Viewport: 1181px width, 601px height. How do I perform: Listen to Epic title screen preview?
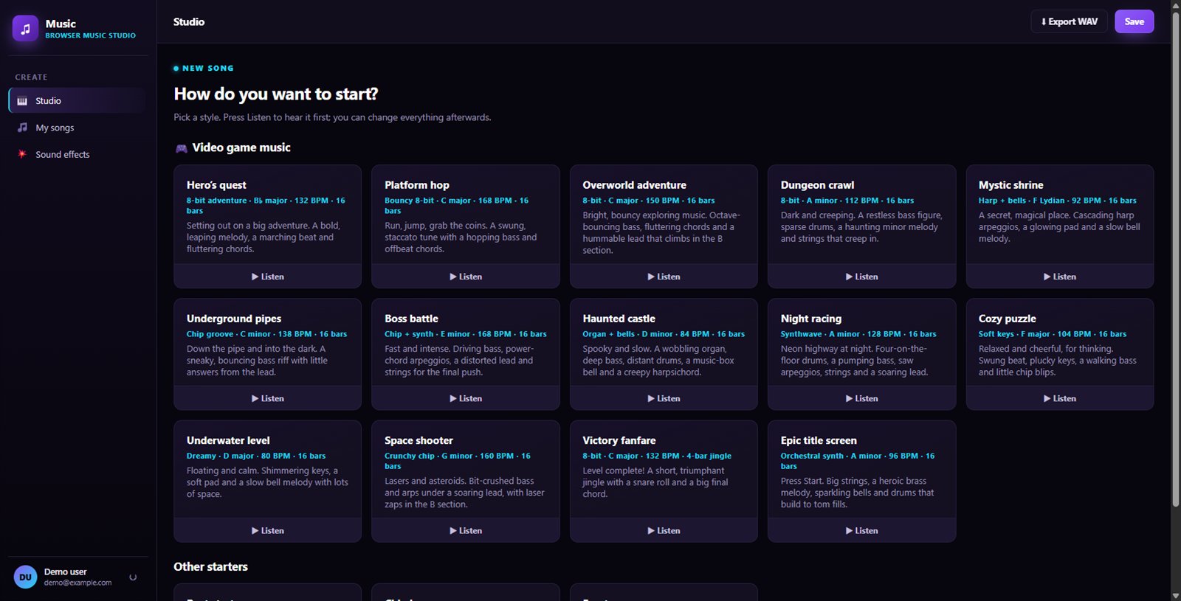coord(861,530)
